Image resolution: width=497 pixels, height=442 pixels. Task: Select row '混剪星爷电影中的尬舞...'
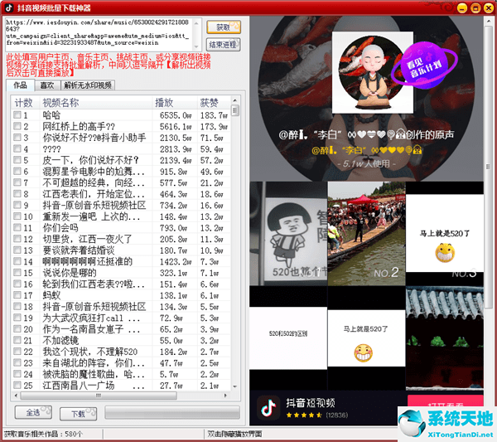[120, 172]
